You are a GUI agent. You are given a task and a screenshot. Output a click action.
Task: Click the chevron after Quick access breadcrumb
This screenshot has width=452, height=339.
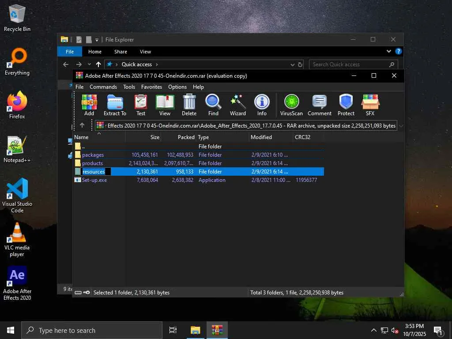[157, 64]
